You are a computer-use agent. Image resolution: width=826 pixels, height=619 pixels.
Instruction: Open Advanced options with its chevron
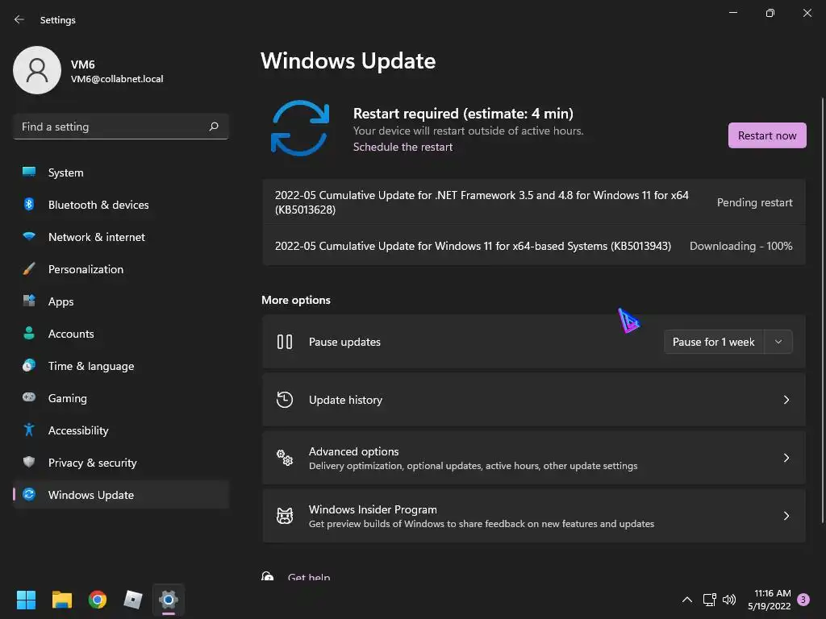click(x=786, y=458)
